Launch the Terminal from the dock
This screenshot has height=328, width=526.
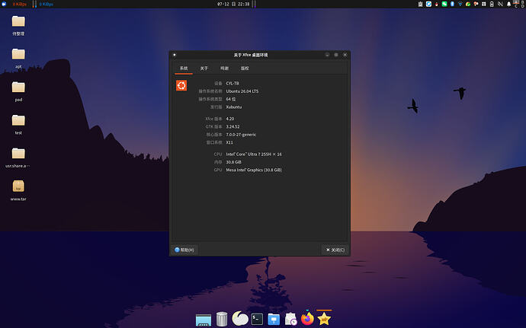(x=257, y=319)
